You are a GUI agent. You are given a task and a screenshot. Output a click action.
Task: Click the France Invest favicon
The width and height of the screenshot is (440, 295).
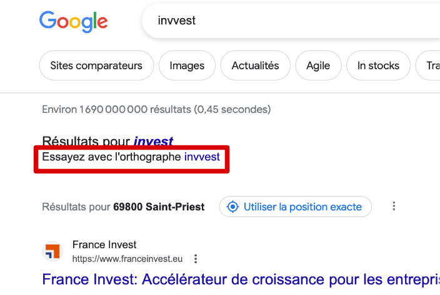(x=52, y=251)
